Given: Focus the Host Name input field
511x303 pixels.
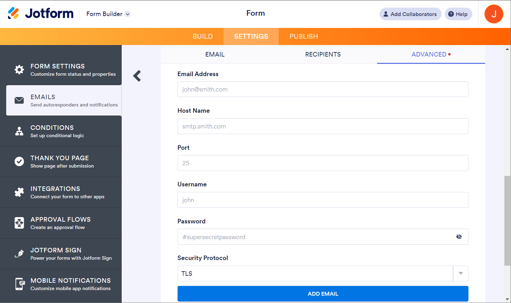Looking at the screenshot, I should (x=323, y=126).
